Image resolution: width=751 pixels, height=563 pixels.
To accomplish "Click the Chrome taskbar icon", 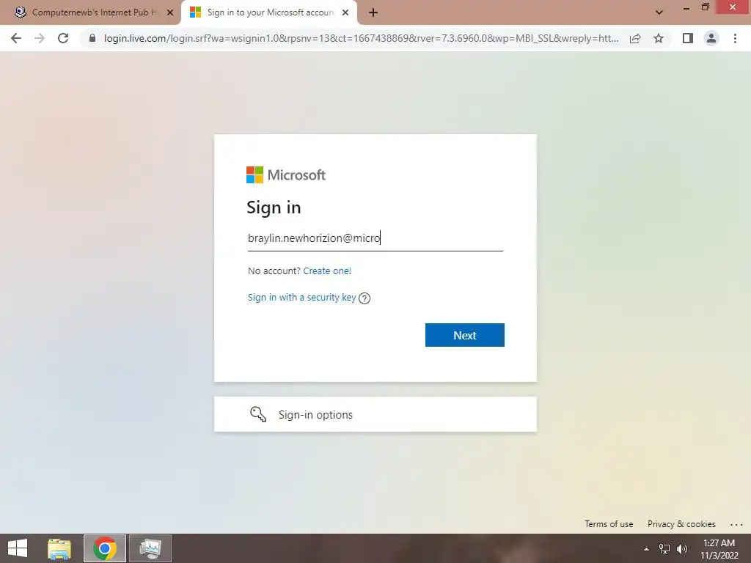I will tap(105, 548).
